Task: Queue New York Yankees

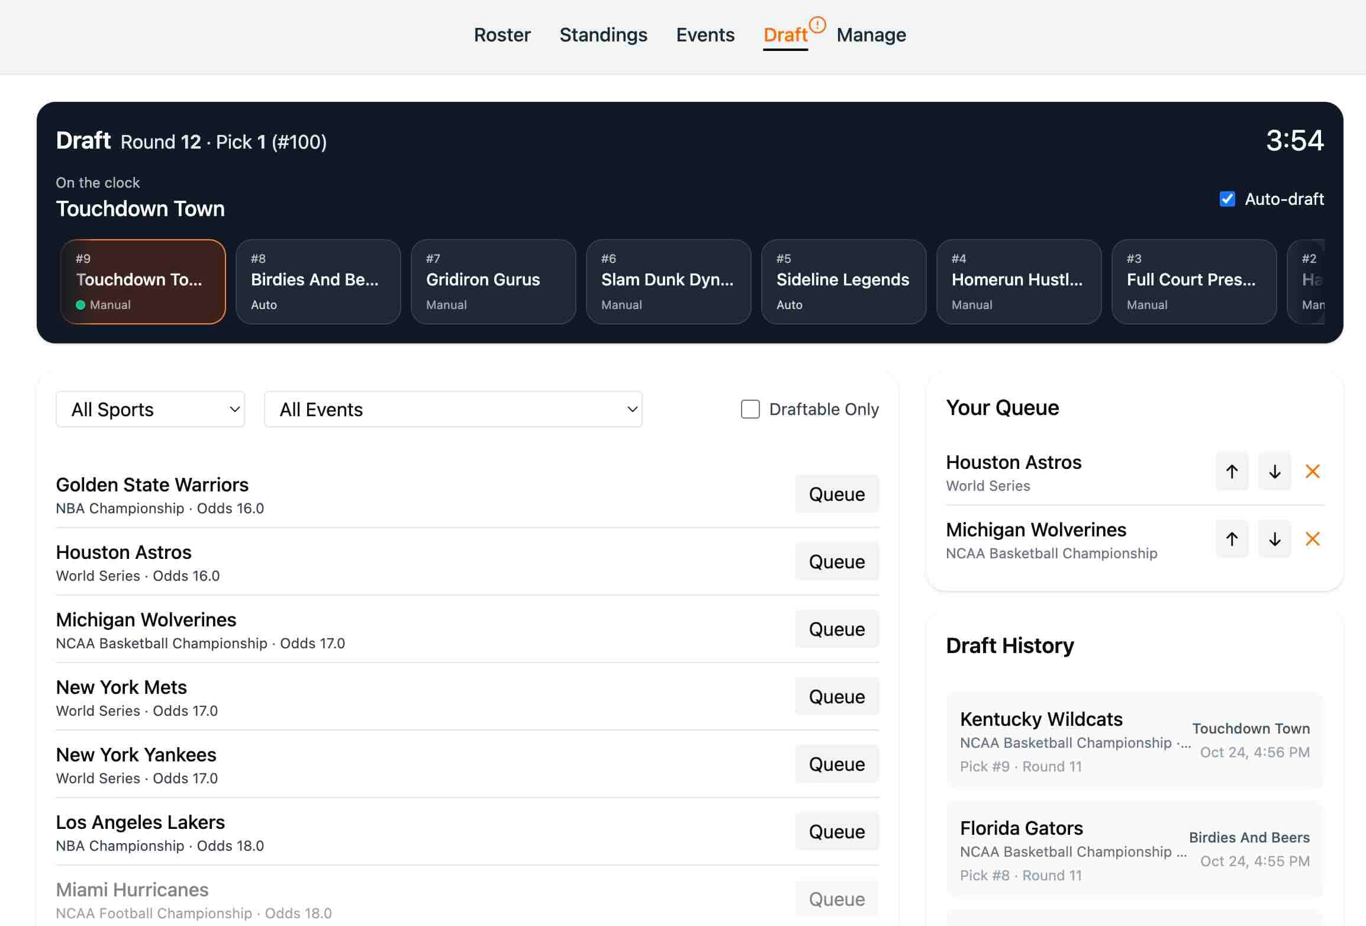Action: (837, 764)
